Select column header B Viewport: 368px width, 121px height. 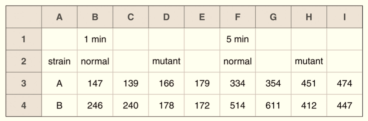pos(95,17)
